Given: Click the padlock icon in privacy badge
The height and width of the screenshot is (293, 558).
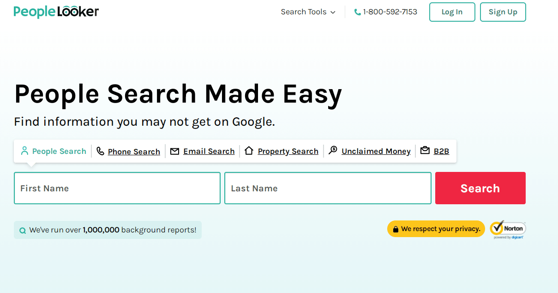Looking at the screenshot, I should [x=396, y=229].
